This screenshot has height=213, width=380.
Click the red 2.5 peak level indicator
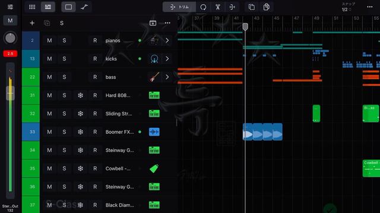tap(10, 54)
